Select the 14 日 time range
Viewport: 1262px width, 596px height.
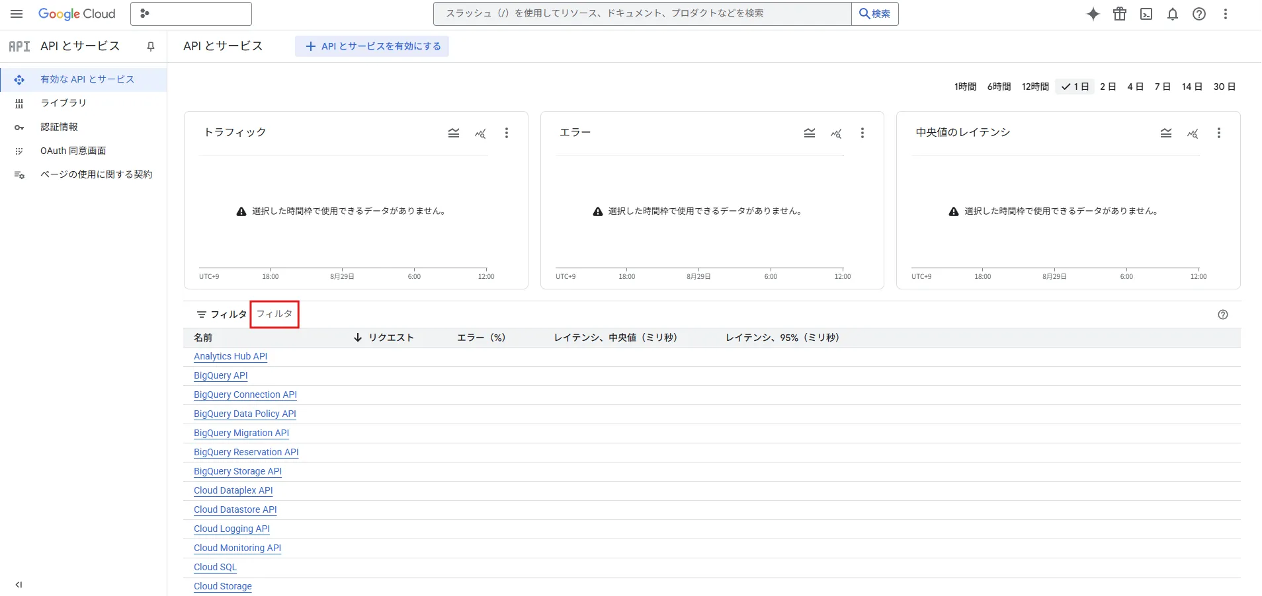pos(1192,87)
